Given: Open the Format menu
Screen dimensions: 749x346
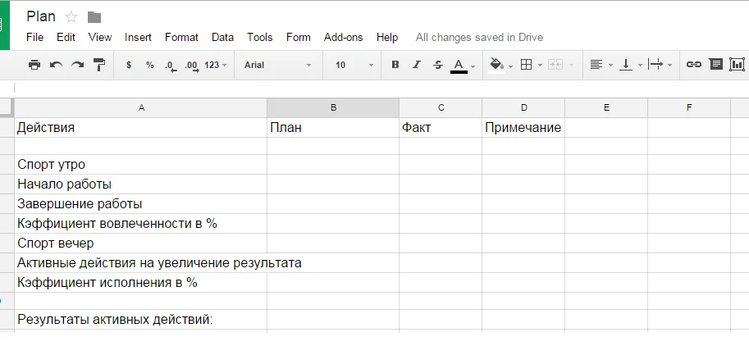Looking at the screenshot, I should [181, 37].
